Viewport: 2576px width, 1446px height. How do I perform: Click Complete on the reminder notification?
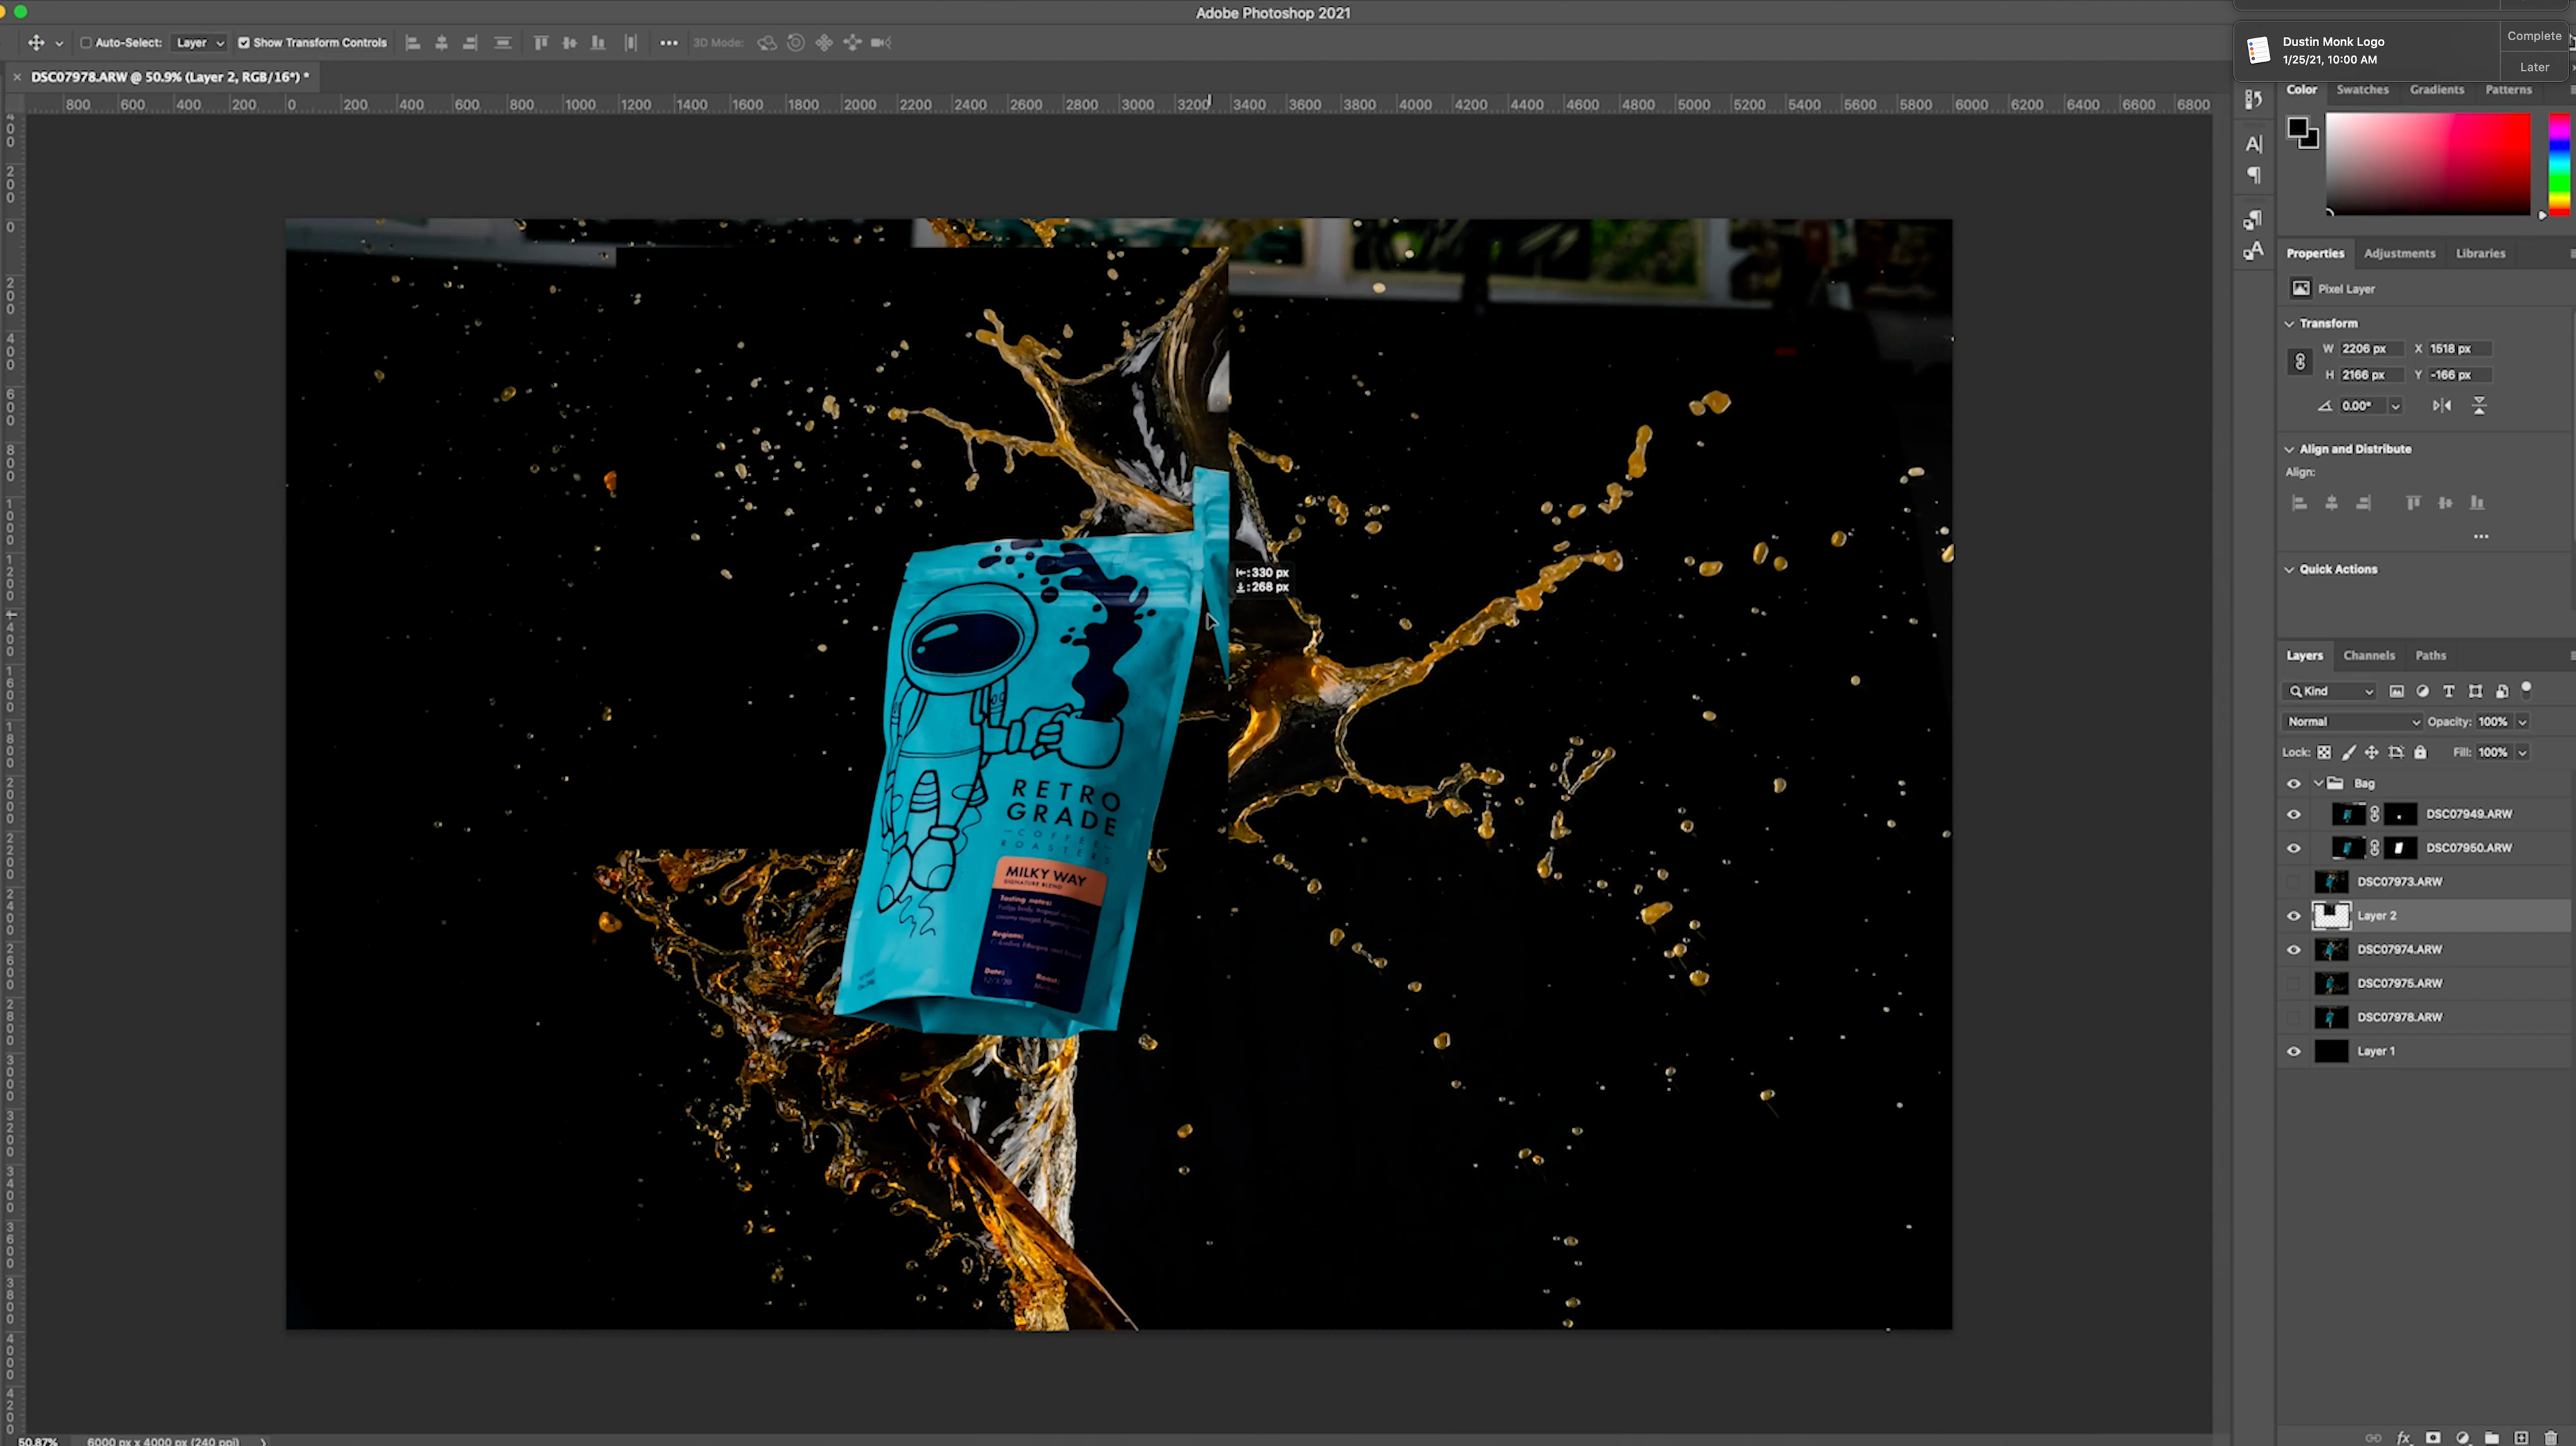[2534, 35]
